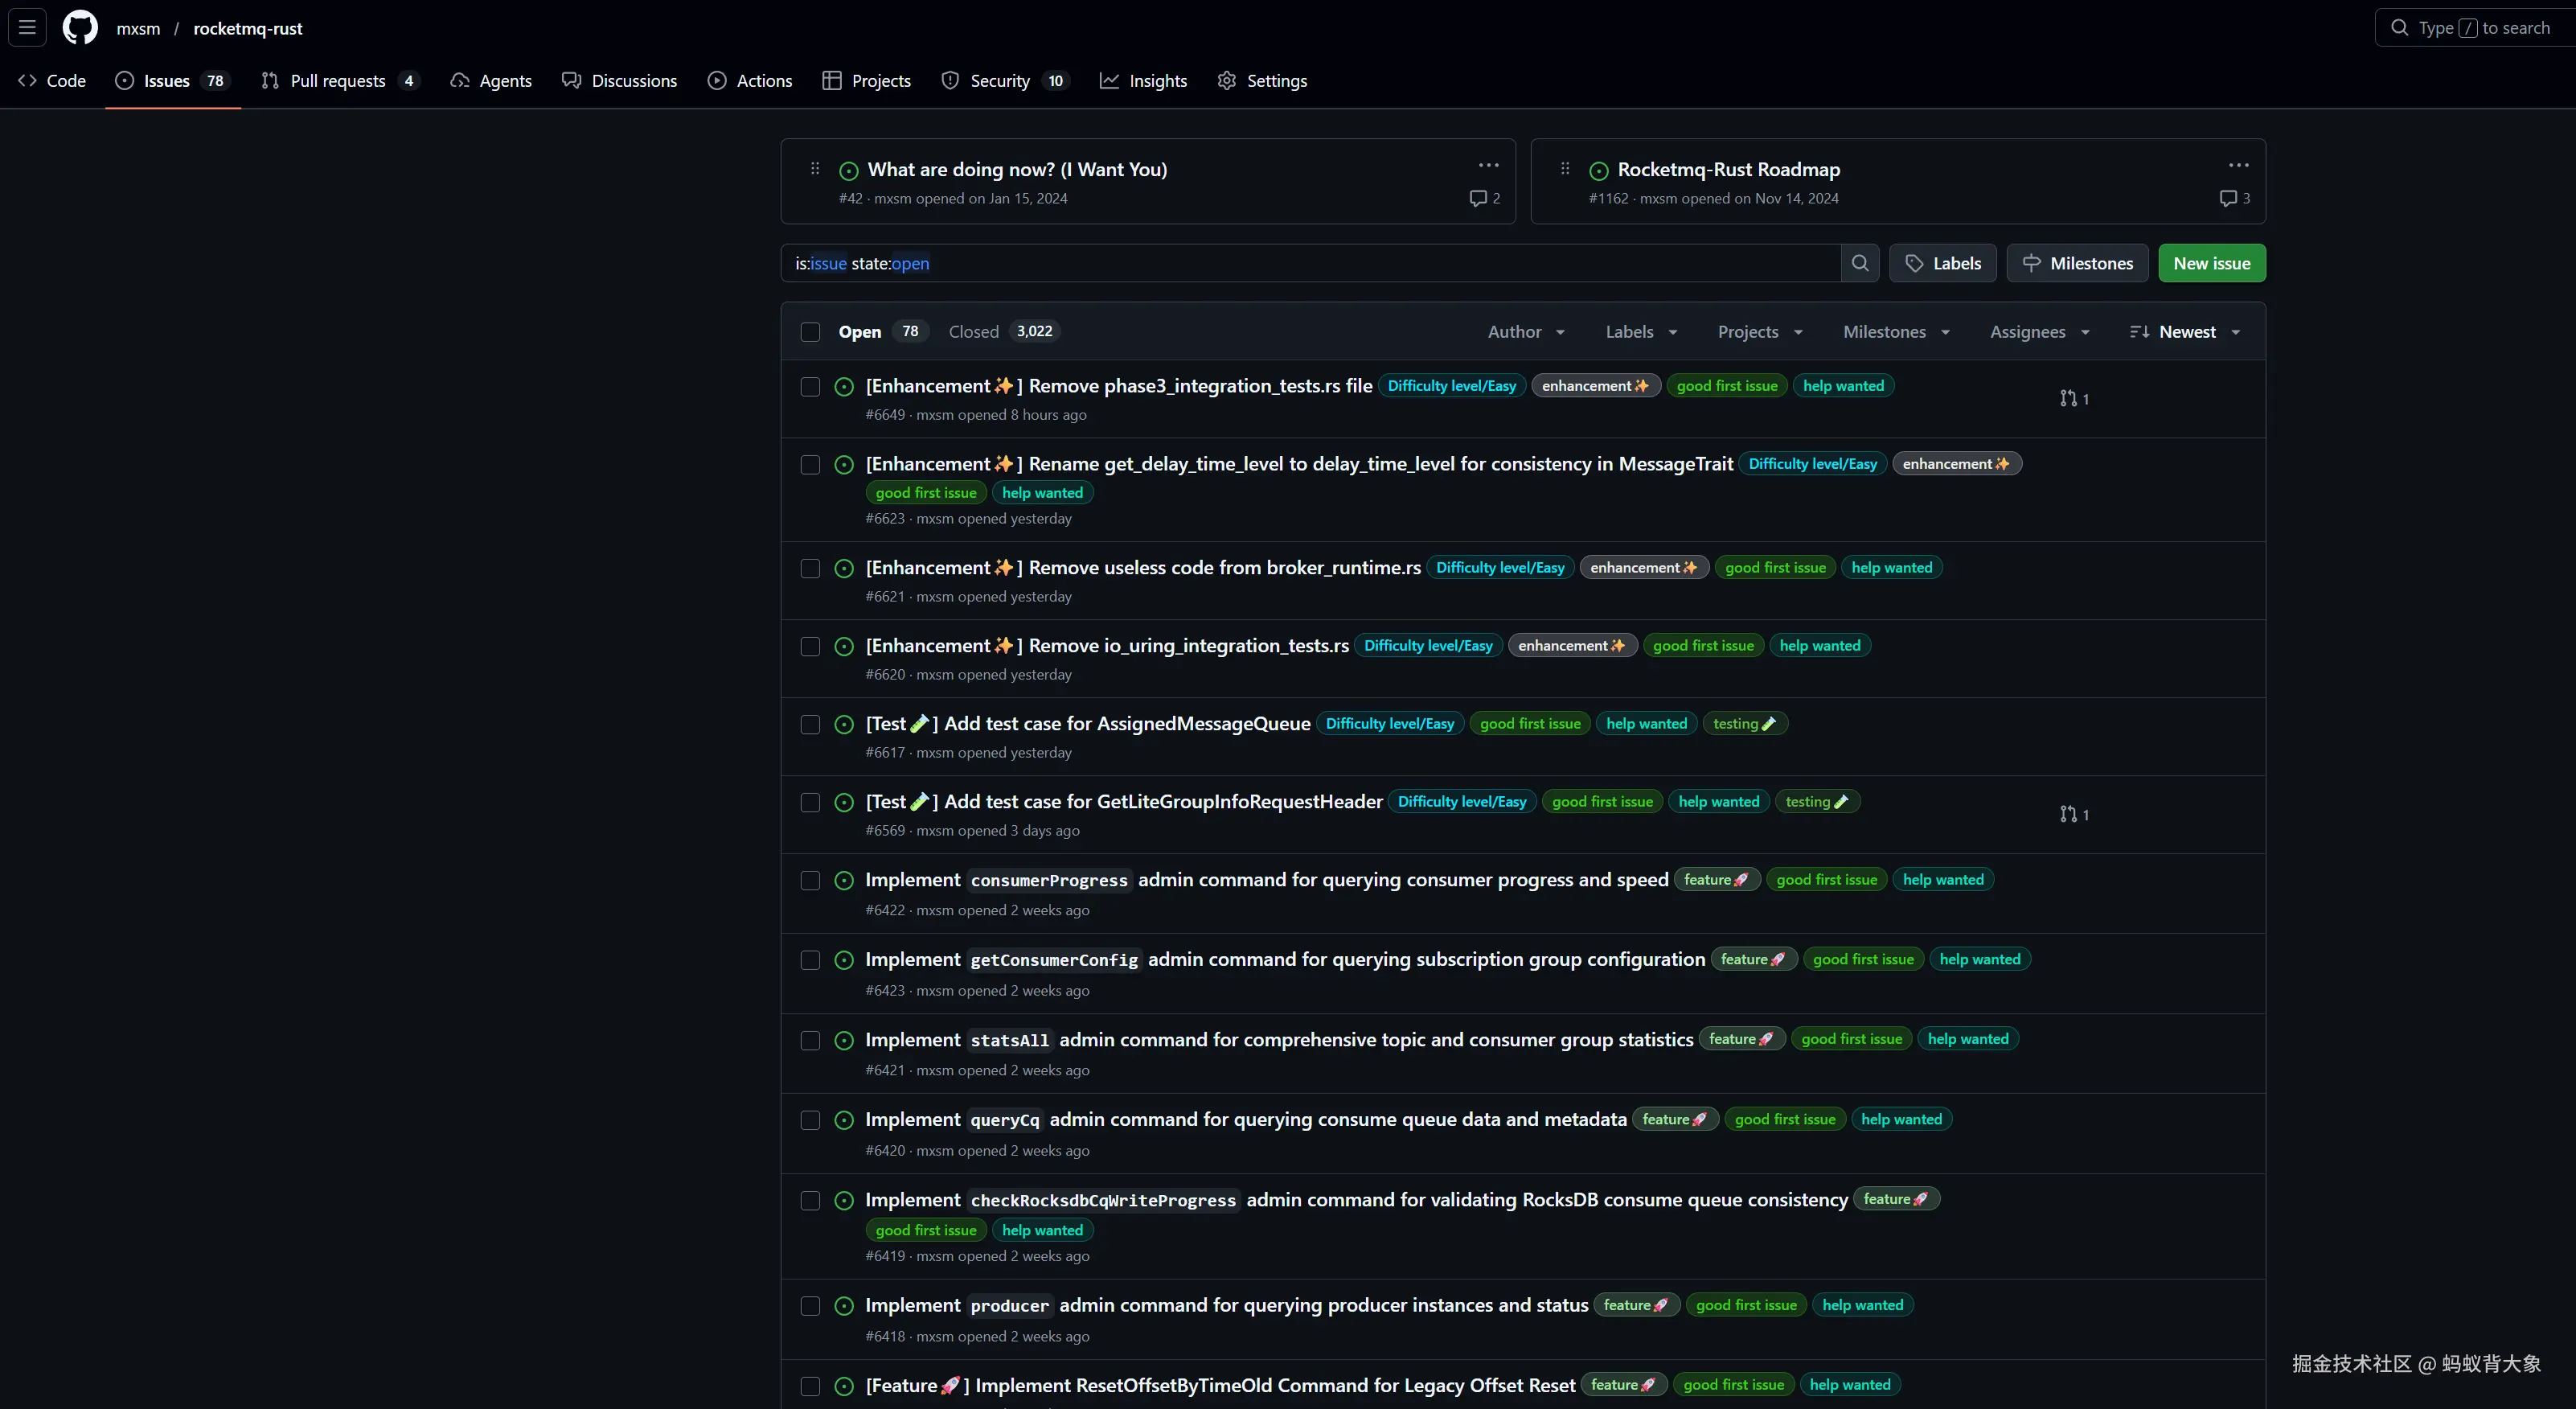Image resolution: width=2576 pixels, height=1409 pixels.
Task: Expand the Author filter dropdown
Action: (1525, 332)
